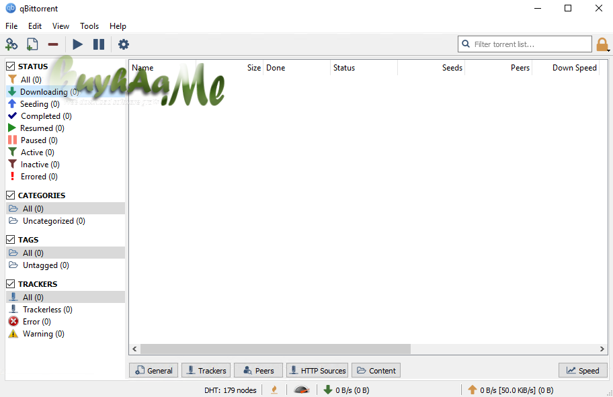Sort by the Peers column header
This screenshot has width=613, height=397.
pyautogui.click(x=499, y=68)
